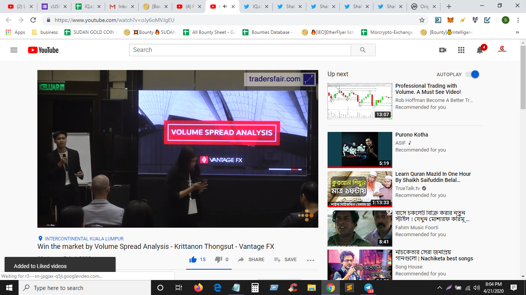Focus the YouTube Search field

240,50
